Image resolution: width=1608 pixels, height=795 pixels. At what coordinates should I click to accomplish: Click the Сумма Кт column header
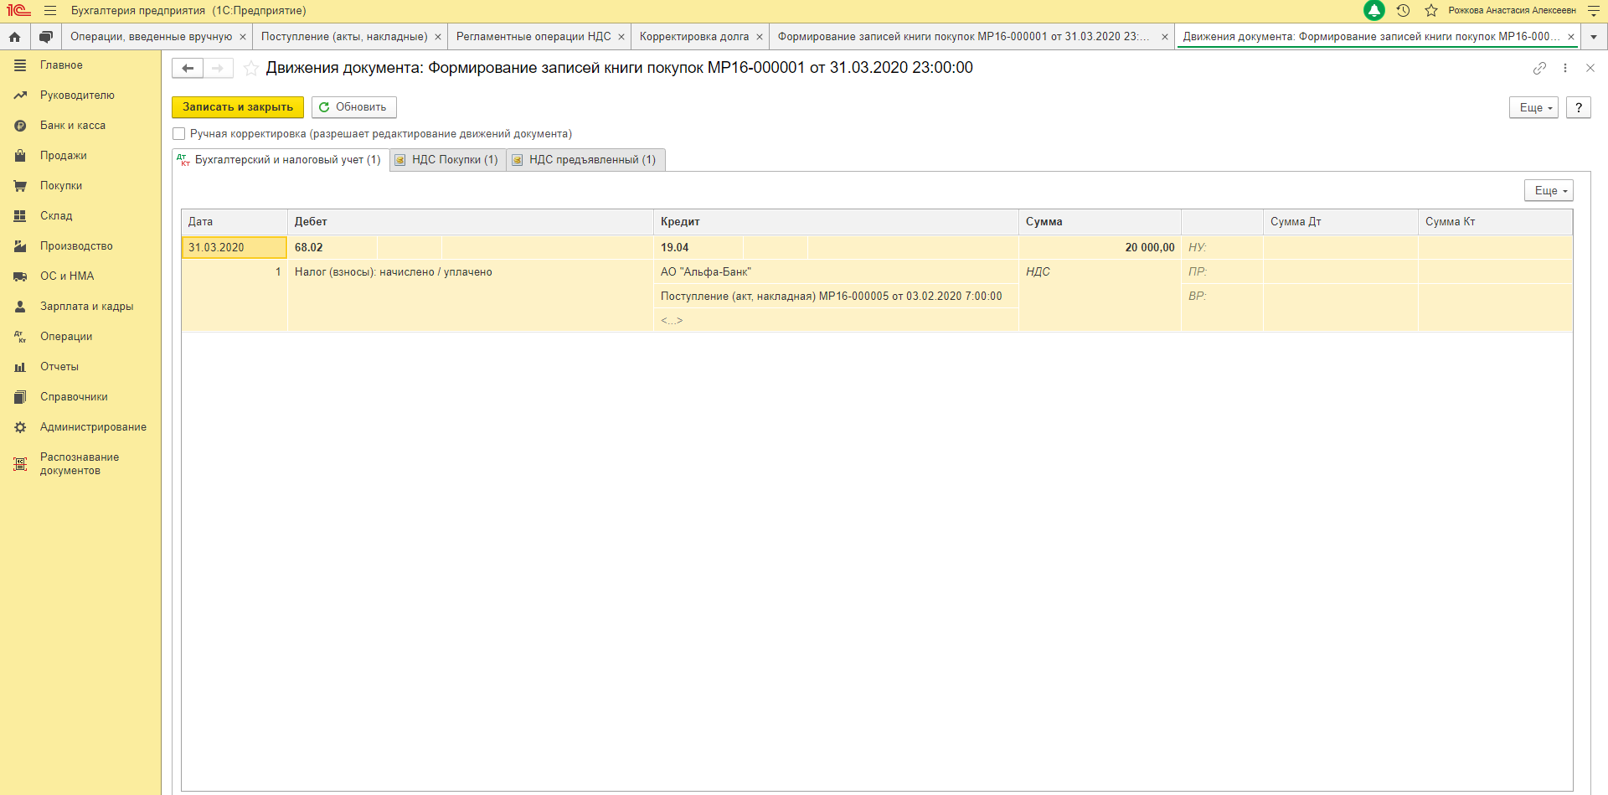pyautogui.click(x=1495, y=222)
